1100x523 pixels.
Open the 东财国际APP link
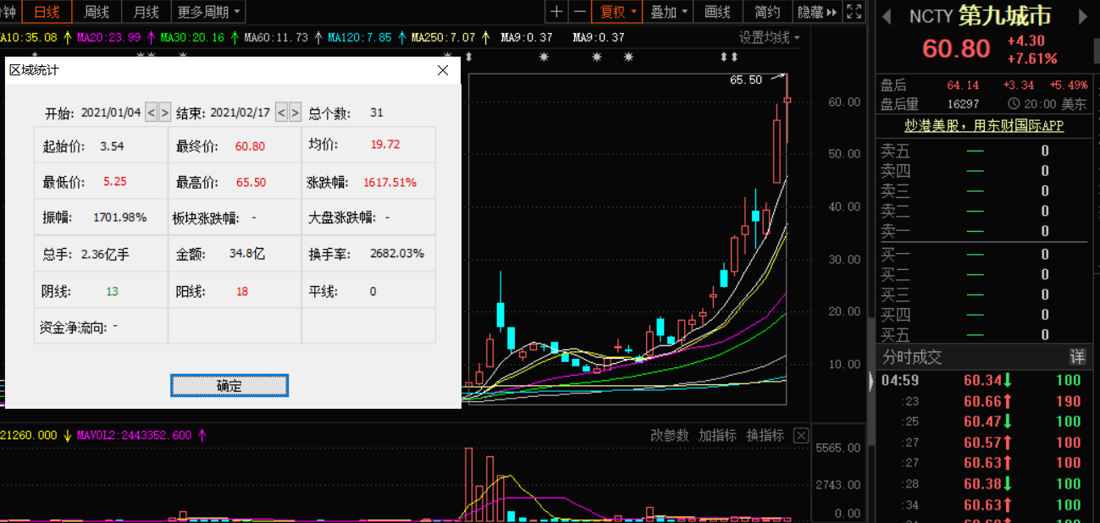point(985,125)
